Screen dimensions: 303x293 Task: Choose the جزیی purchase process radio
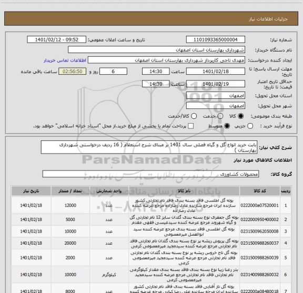(x=250, y=126)
